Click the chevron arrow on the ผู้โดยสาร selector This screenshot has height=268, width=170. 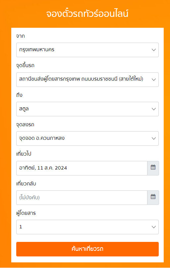point(154,227)
